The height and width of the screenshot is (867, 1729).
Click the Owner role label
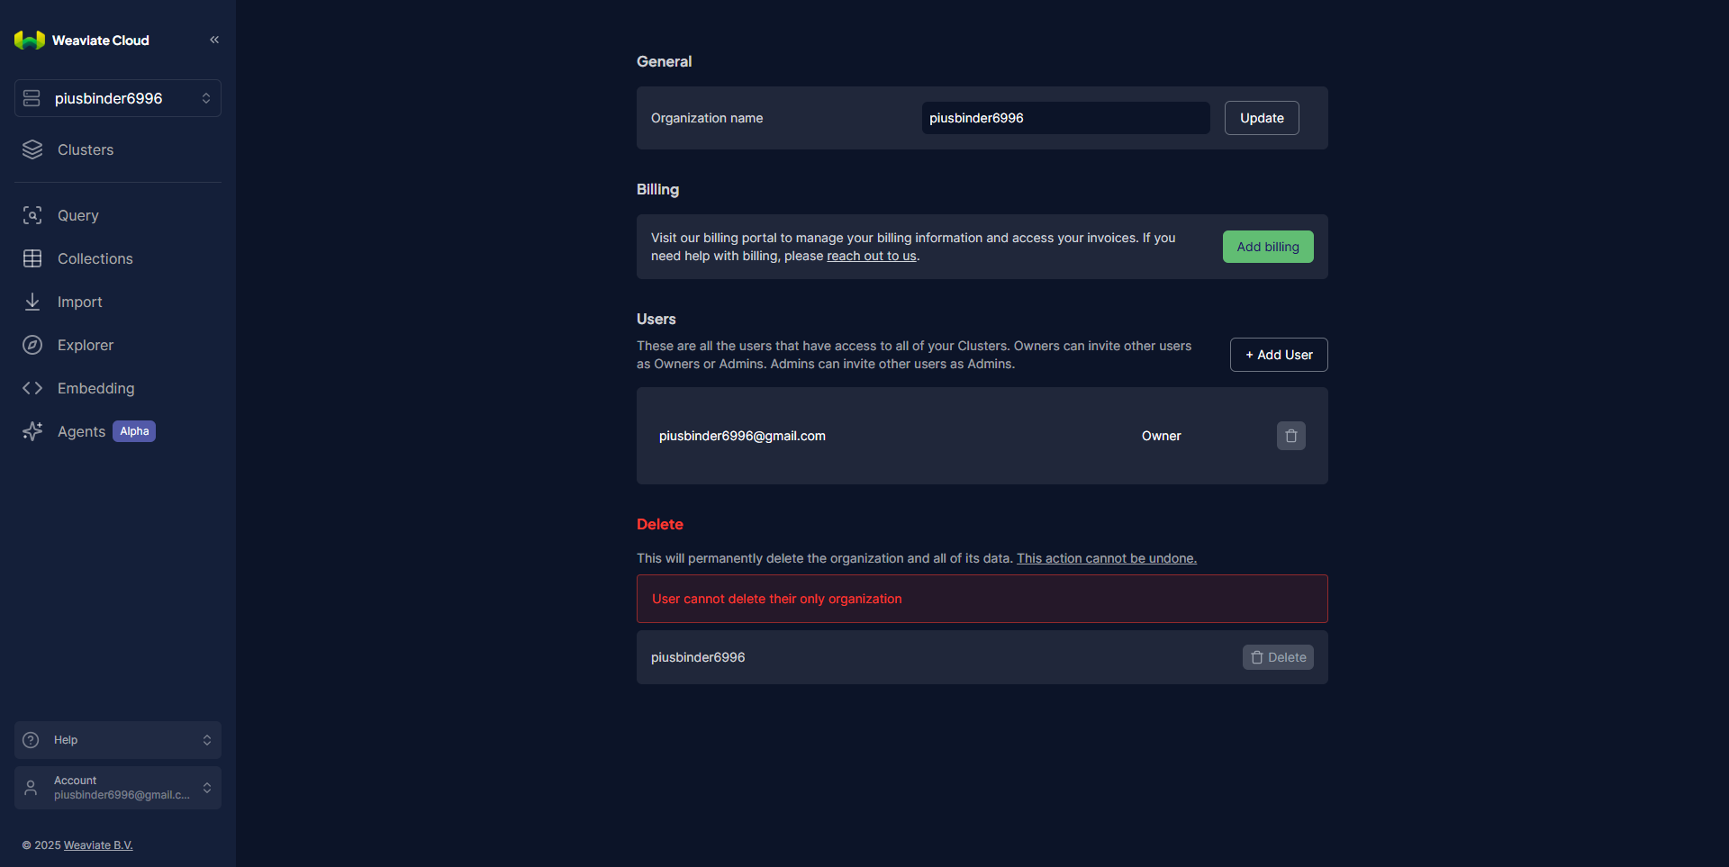pos(1162,436)
